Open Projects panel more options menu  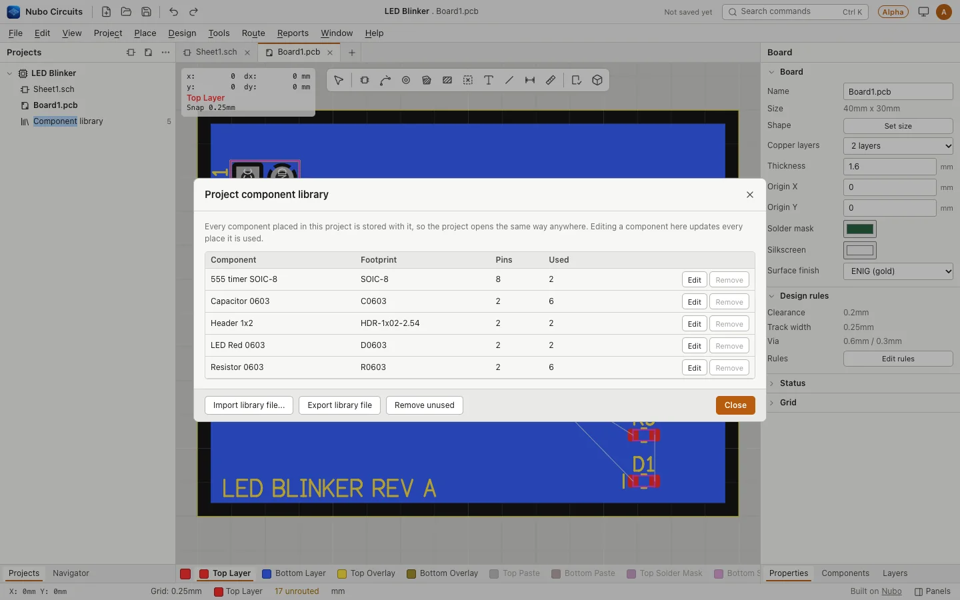(x=165, y=52)
